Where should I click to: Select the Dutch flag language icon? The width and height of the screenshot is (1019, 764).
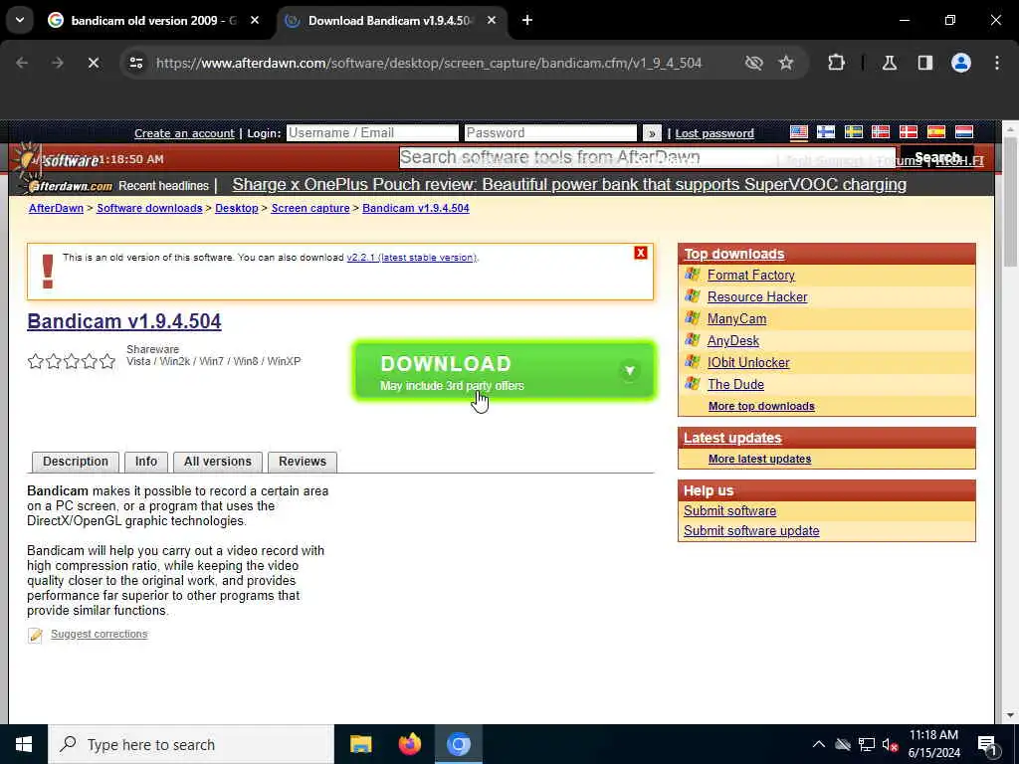963,132
